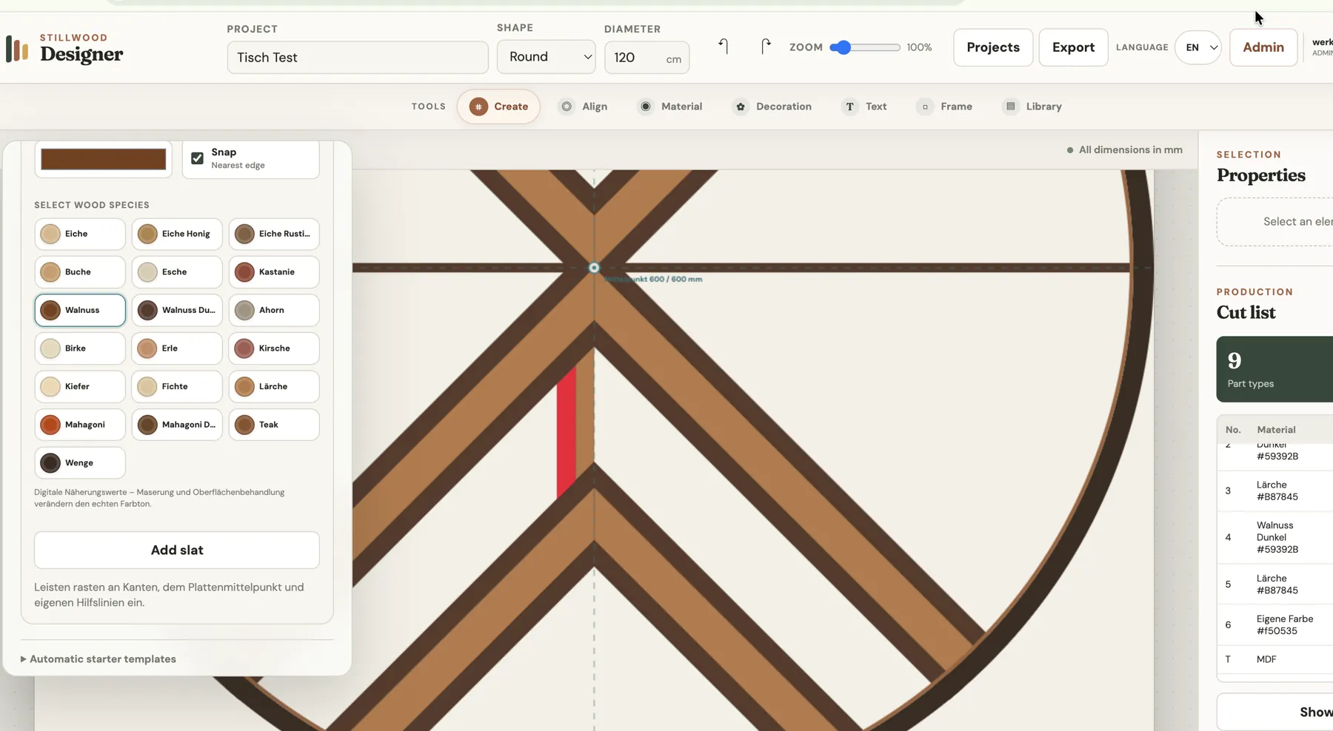Click the center point marker on canvas

(594, 268)
